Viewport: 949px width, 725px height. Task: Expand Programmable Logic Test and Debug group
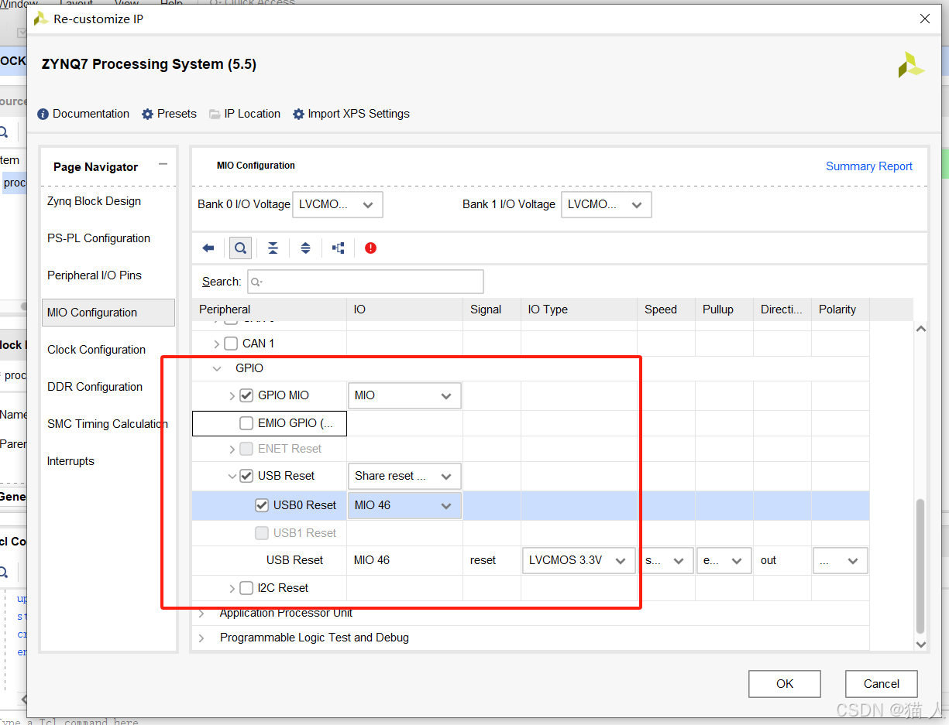pyautogui.click(x=202, y=638)
